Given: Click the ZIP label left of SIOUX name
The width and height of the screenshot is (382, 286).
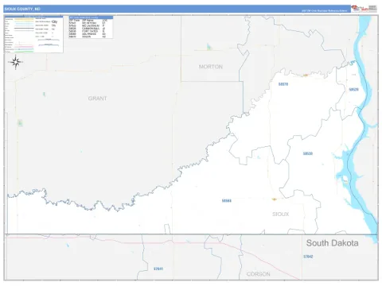Looking at the screenshot, I should 227,201.
